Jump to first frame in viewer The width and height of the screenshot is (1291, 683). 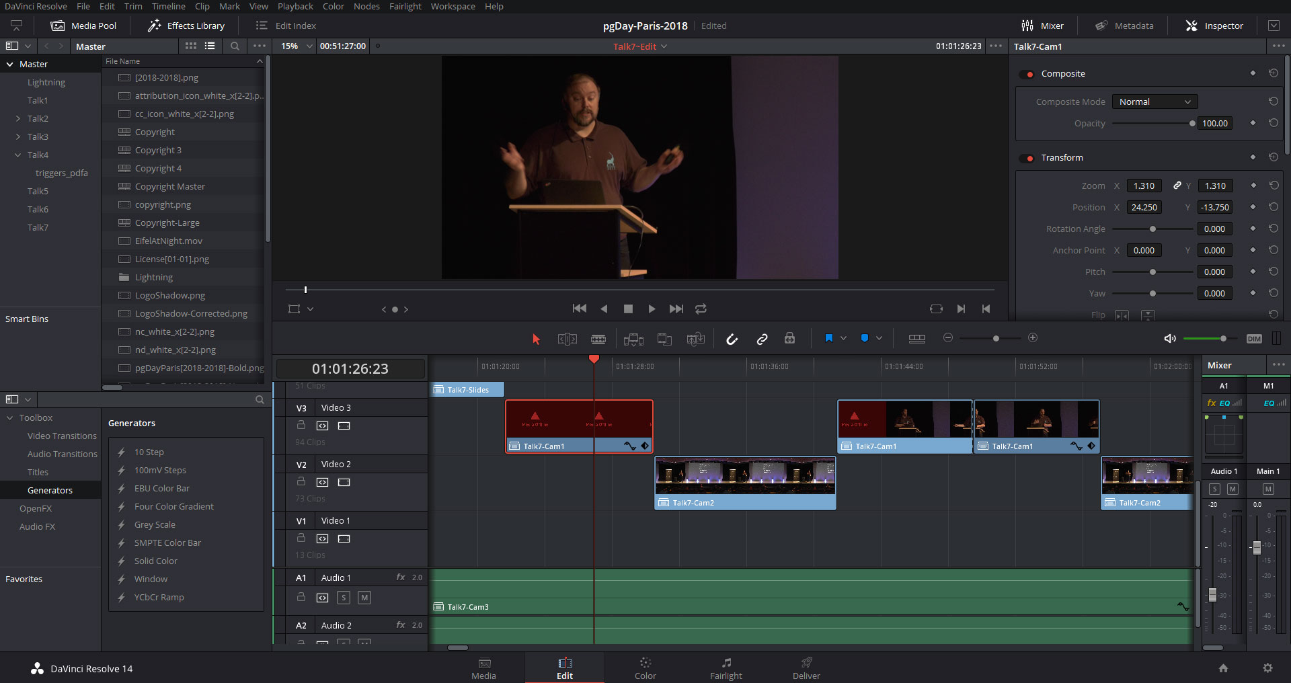579,309
